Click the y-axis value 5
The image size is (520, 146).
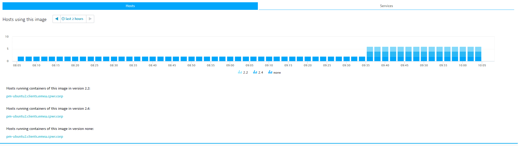[x=8, y=49]
